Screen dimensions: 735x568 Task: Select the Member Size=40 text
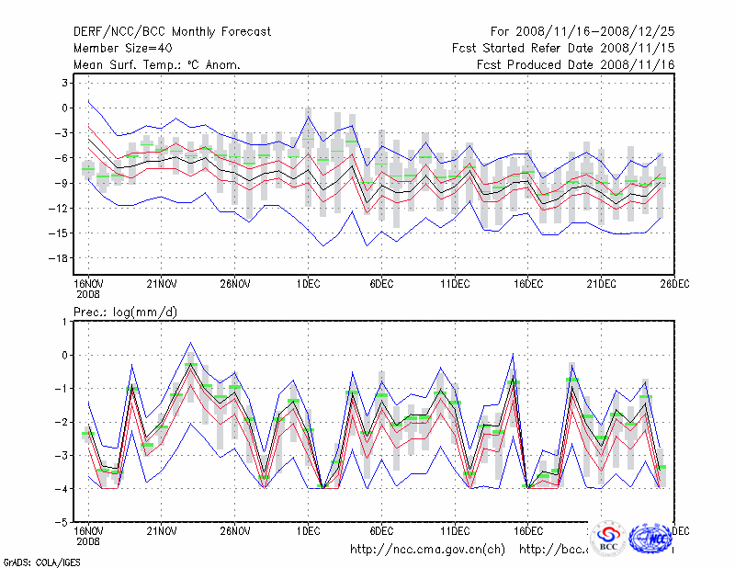[121, 48]
